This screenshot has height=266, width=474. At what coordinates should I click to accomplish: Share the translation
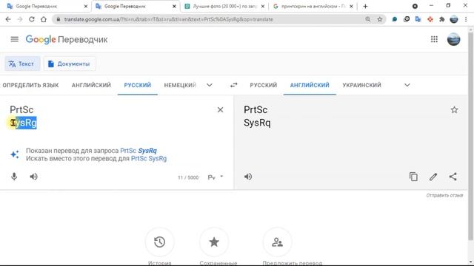(x=453, y=177)
